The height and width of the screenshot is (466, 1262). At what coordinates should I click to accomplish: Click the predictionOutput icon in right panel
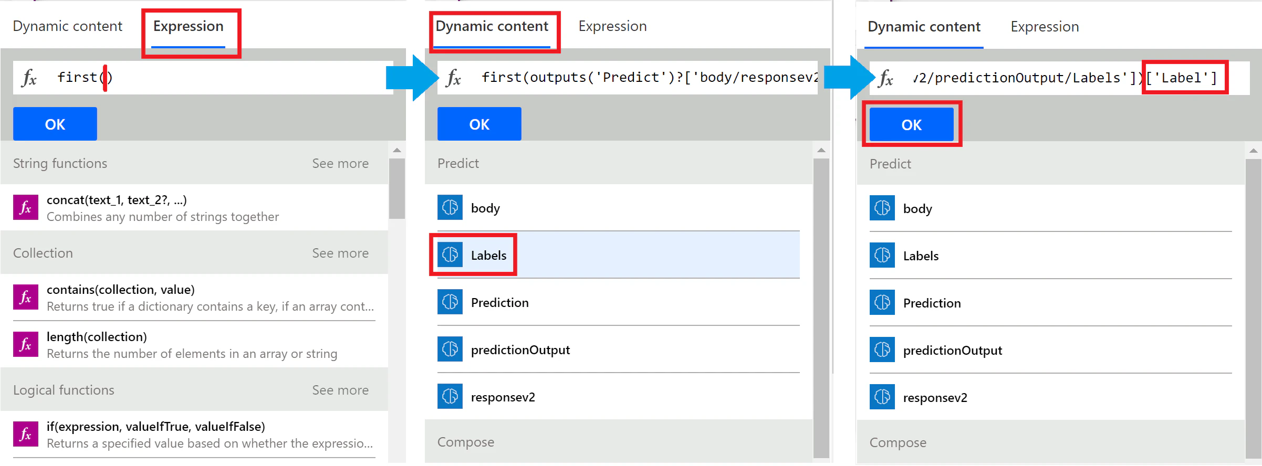click(882, 349)
